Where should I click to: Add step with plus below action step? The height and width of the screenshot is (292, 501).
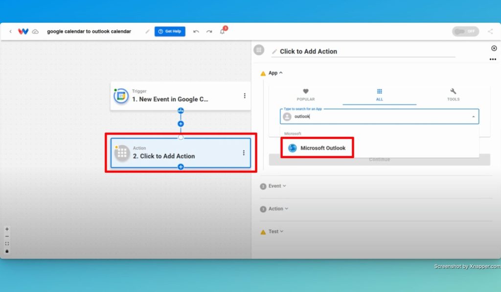(181, 167)
